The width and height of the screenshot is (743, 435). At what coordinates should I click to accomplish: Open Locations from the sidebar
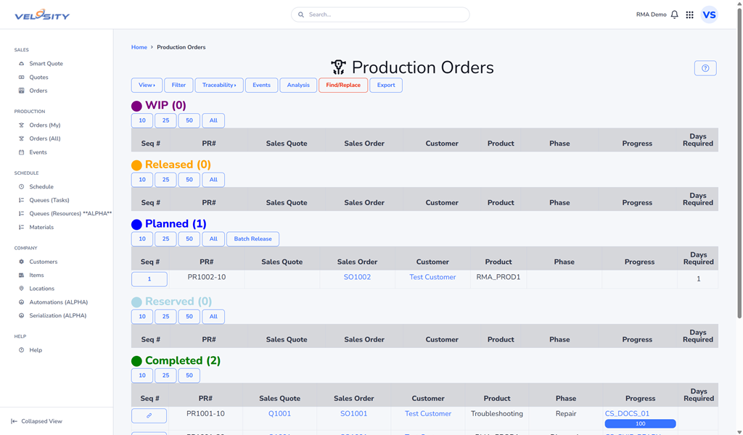click(41, 289)
